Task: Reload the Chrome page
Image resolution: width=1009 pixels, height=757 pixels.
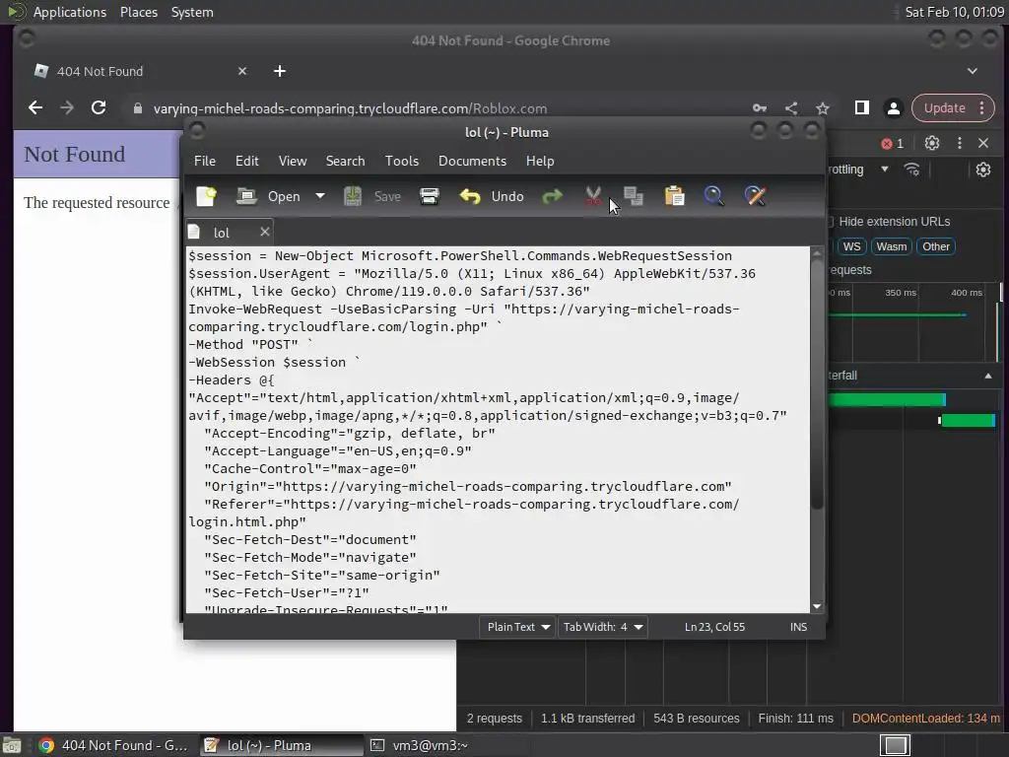Action: pos(99,108)
